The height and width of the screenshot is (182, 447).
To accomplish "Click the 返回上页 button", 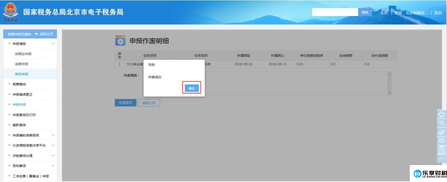I will click(149, 103).
